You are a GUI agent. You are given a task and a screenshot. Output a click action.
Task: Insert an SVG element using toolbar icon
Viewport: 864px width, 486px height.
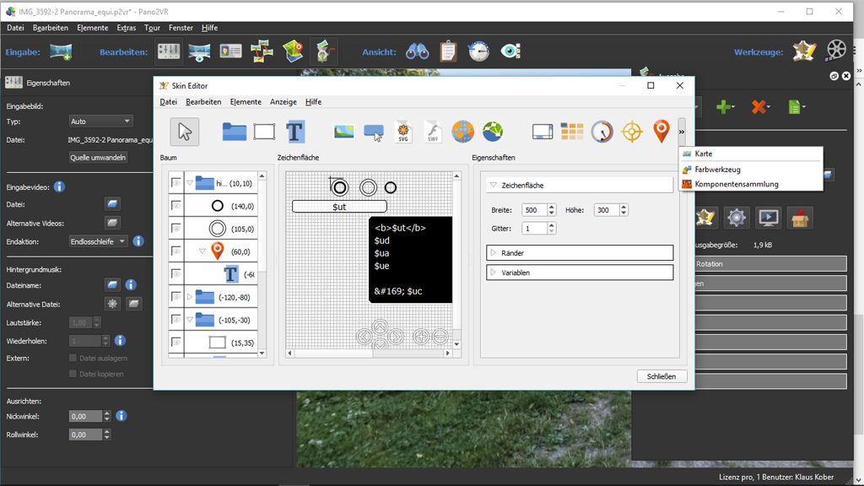403,132
